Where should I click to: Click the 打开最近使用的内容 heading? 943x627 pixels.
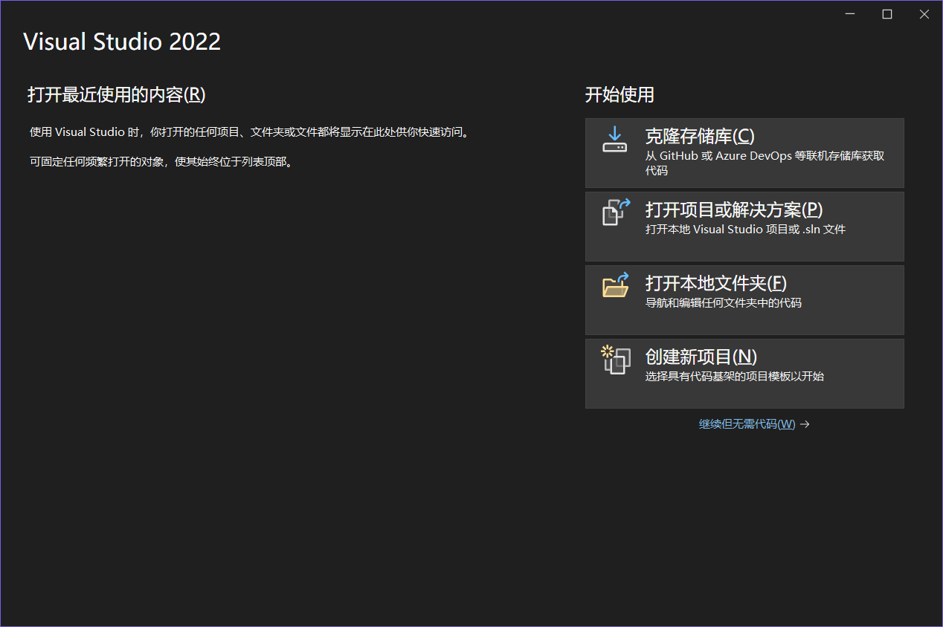pos(117,95)
